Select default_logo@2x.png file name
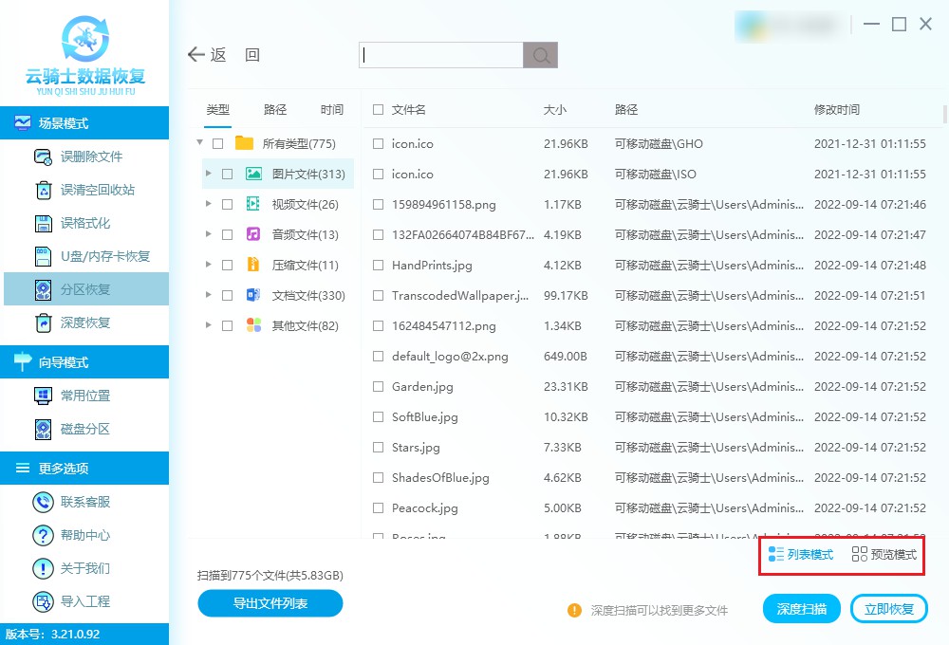 click(x=450, y=357)
